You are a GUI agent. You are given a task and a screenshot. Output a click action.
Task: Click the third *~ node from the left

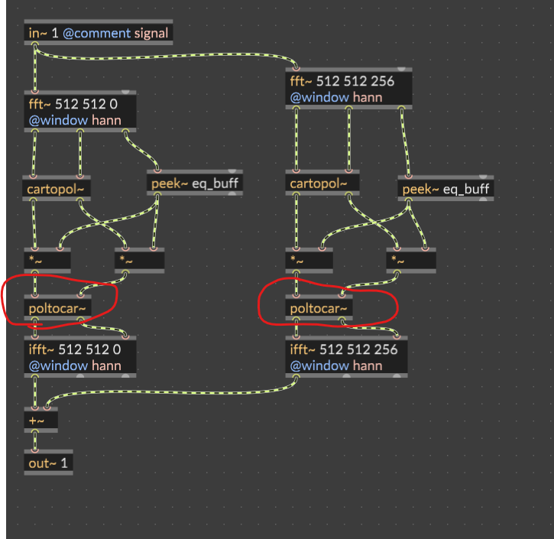click(x=309, y=261)
